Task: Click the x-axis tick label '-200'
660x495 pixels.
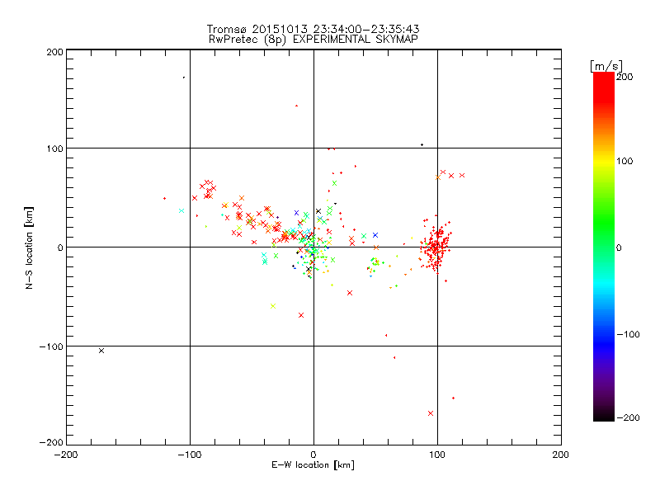Action: pos(66,455)
